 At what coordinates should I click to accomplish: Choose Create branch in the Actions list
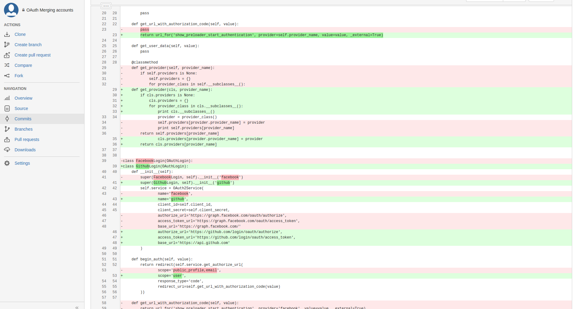click(28, 45)
